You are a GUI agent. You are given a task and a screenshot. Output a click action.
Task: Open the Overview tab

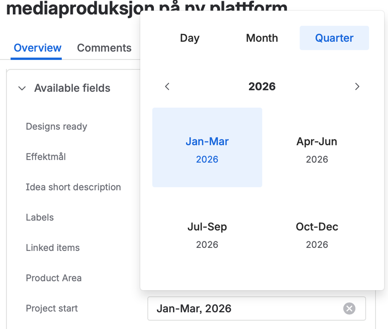(37, 48)
